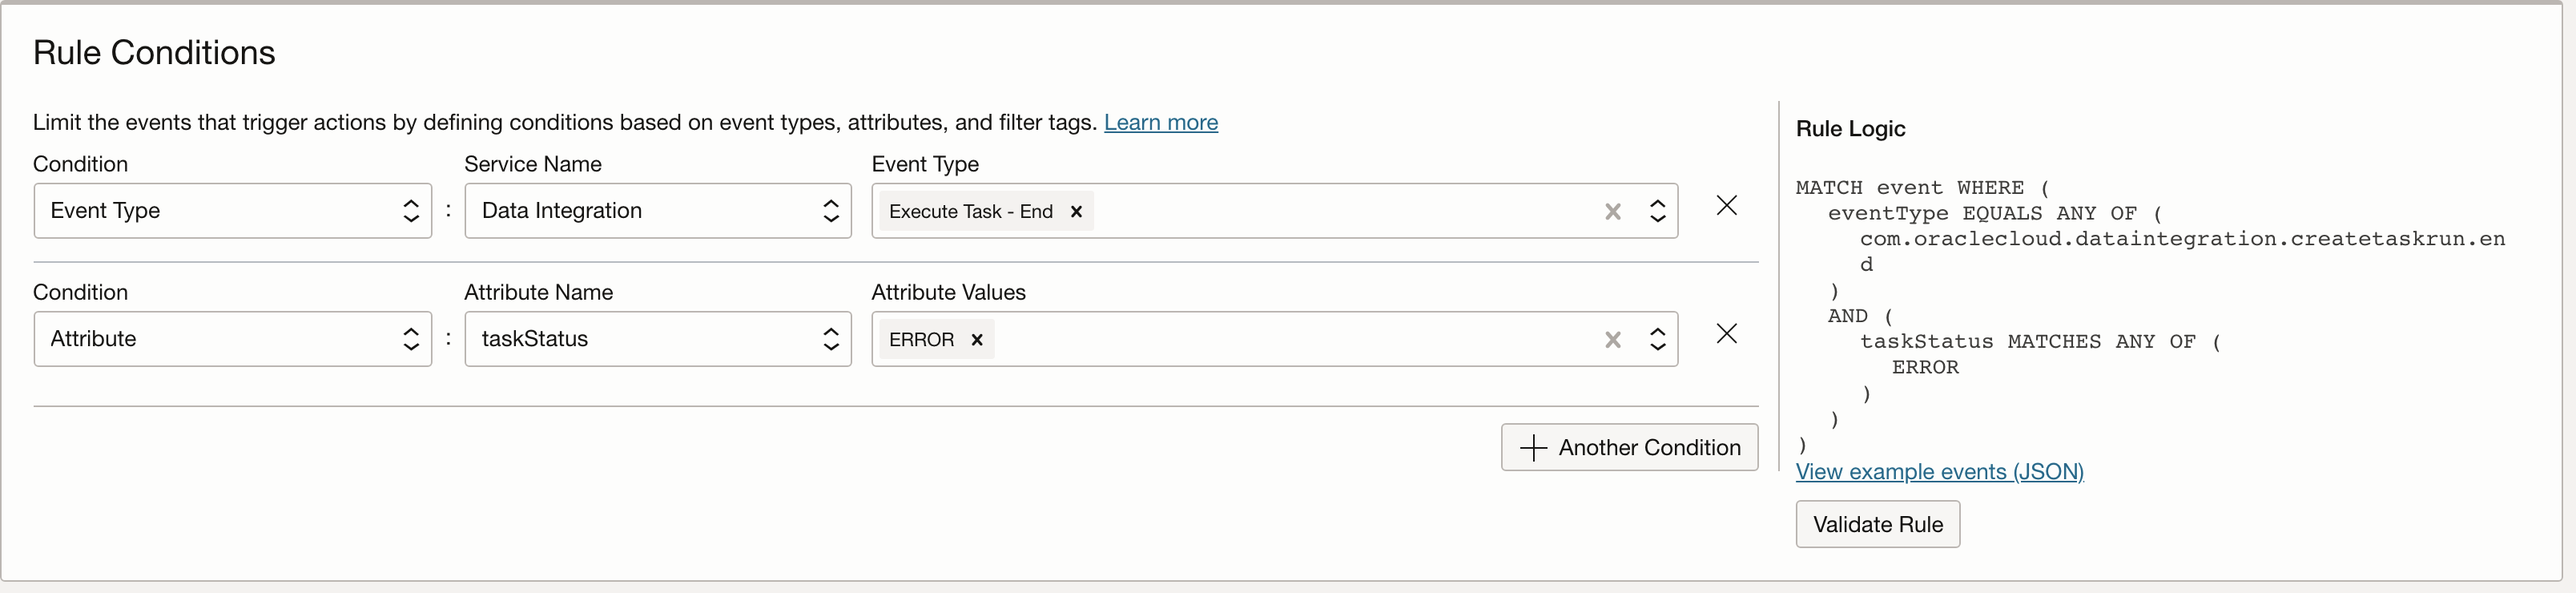This screenshot has width=2576, height=593.
Task: Remove the ERROR attribute value chip
Action: click(977, 339)
